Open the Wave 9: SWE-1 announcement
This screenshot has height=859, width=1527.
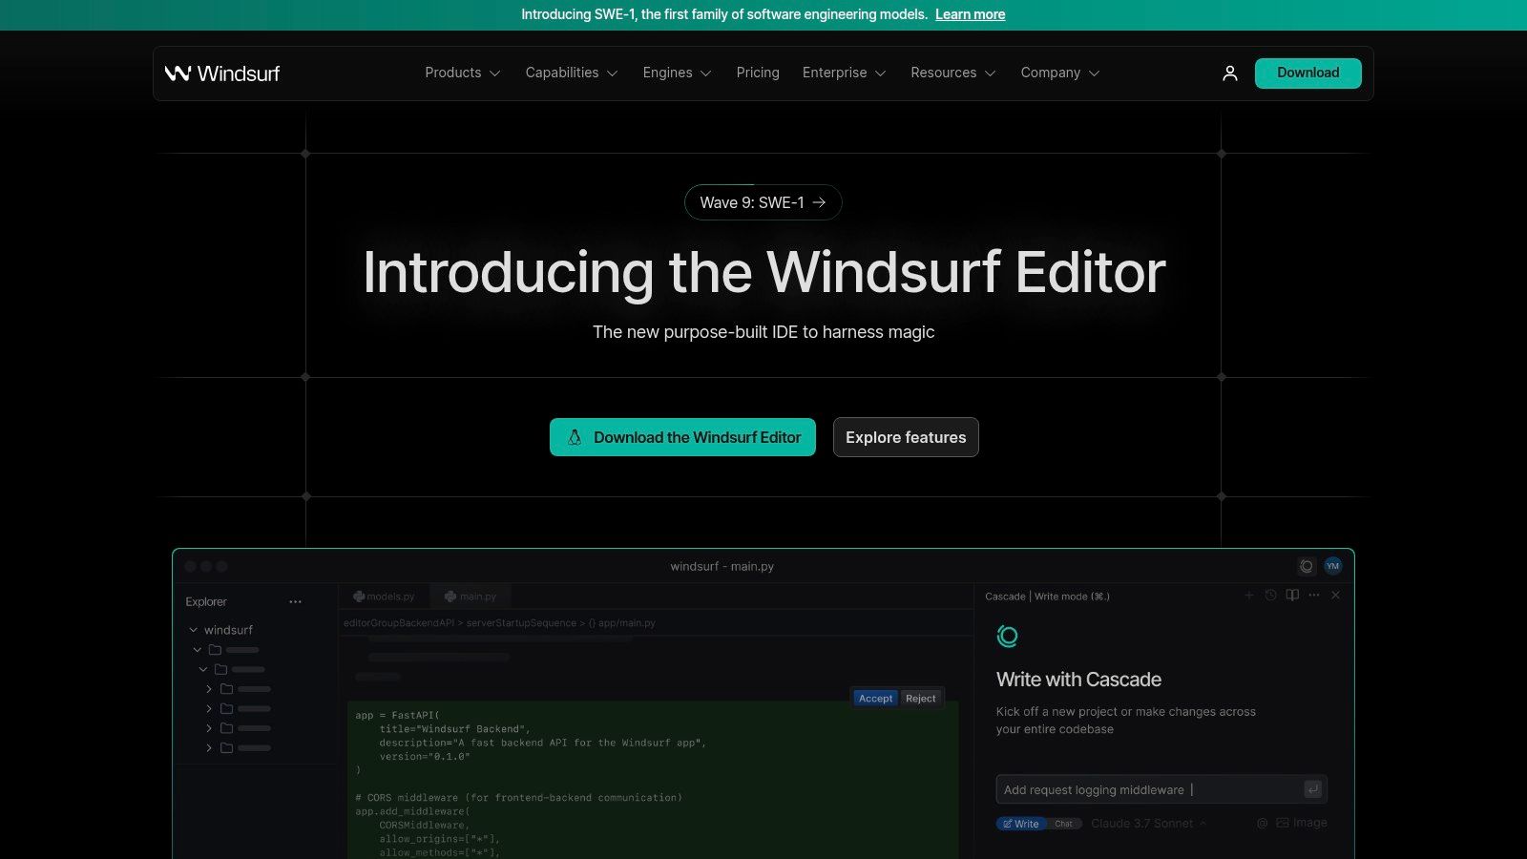tap(763, 202)
